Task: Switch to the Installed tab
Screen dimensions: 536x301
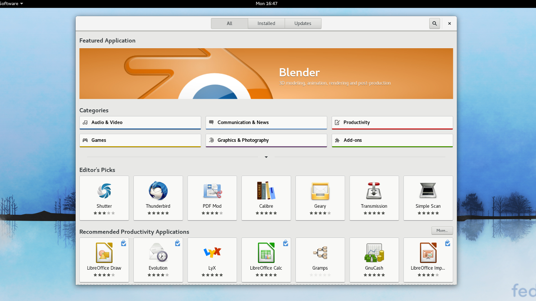Action: click(x=266, y=24)
